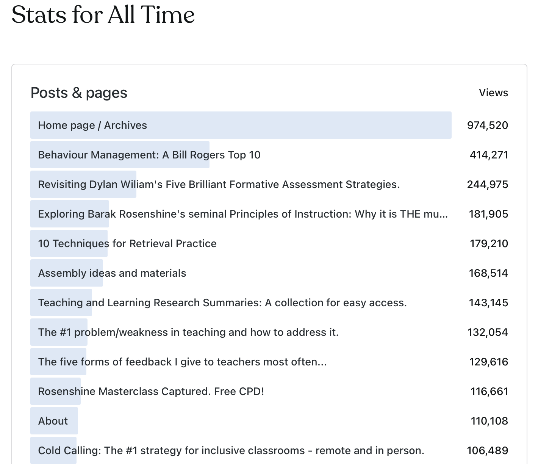Viewport: 538px width, 464px height.
Task: Open the Home page / Archives entry
Action: pyautogui.click(x=92, y=125)
